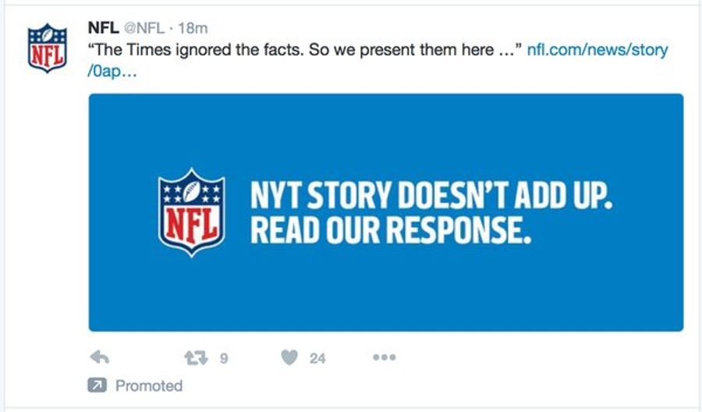The image size is (702, 412).
Task: Click the 'READ OUR RESPONSE.' banner text
Action: pos(391,229)
